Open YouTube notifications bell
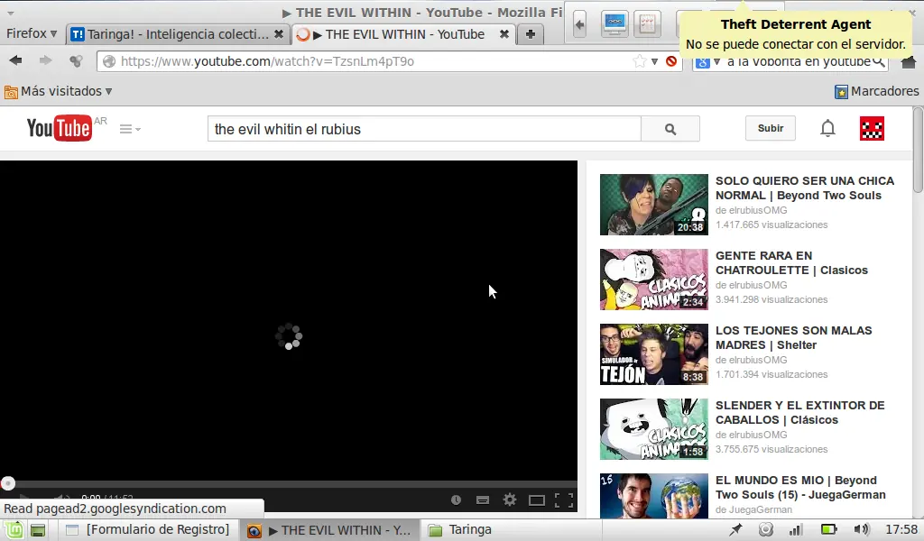This screenshot has height=541, width=924. pos(828,128)
